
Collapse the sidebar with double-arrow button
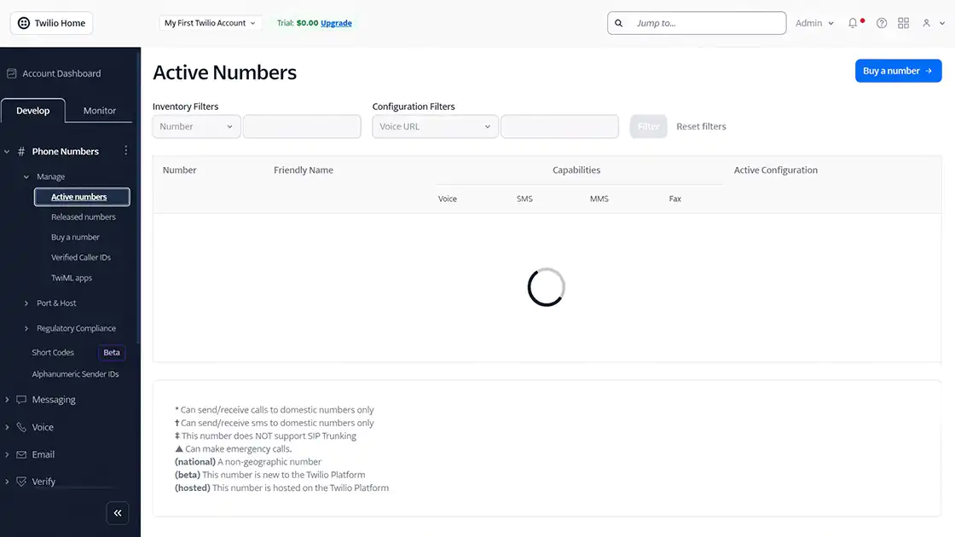point(118,513)
